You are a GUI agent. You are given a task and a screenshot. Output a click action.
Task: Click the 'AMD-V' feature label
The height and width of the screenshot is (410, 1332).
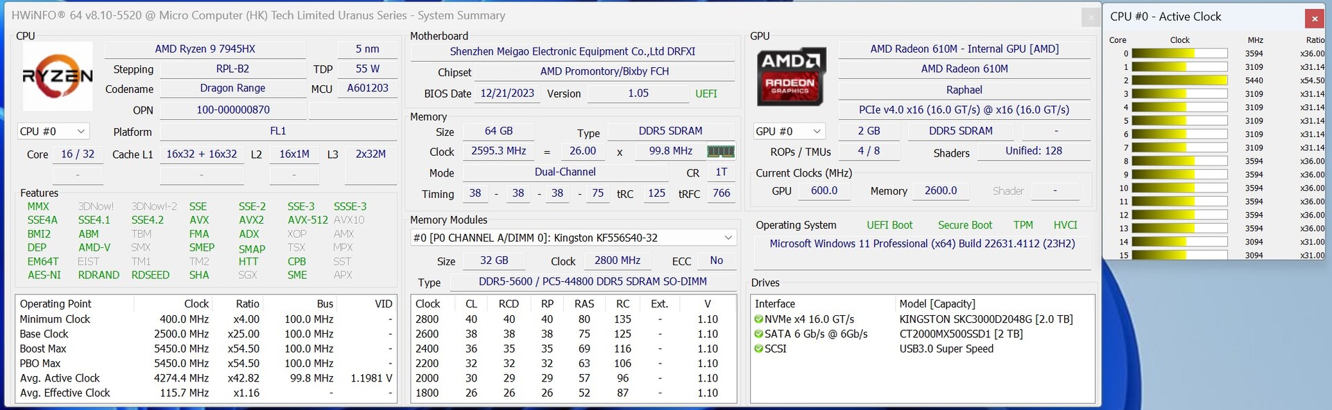[94, 247]
